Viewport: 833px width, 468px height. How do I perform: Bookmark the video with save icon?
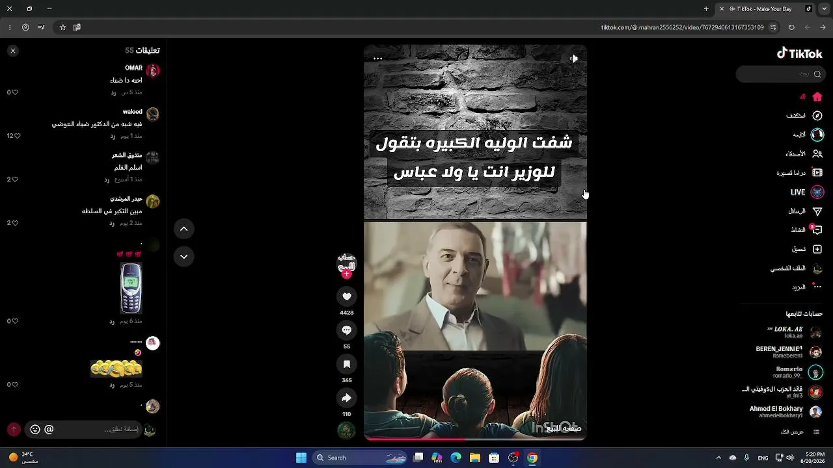347,364
